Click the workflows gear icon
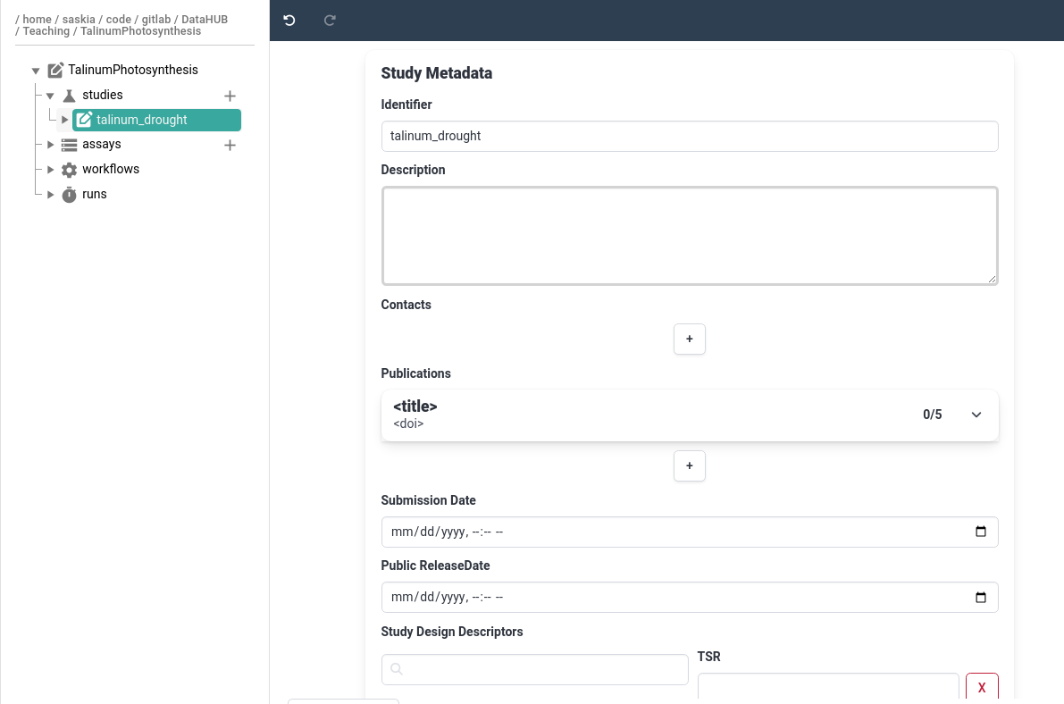This screenshot has height=704, width=1064. tap(69, 170)
